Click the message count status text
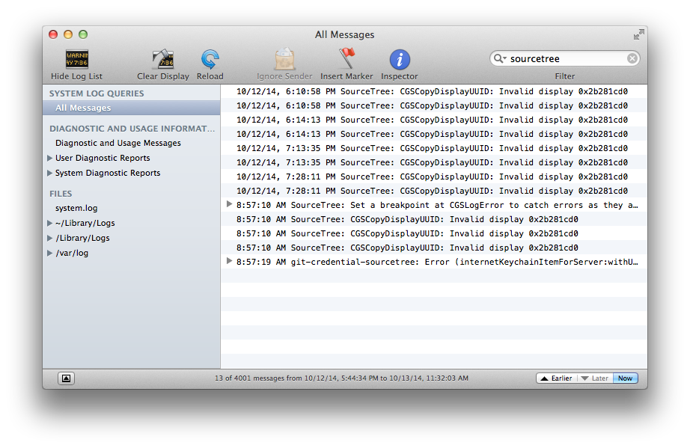The height and width of the screenshot is (448, 690). point(341,378)
